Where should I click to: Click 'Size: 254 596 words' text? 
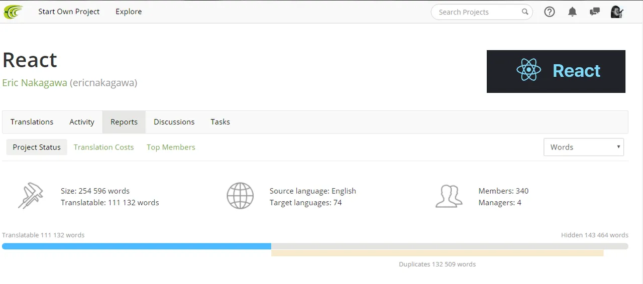pos(95,191)
